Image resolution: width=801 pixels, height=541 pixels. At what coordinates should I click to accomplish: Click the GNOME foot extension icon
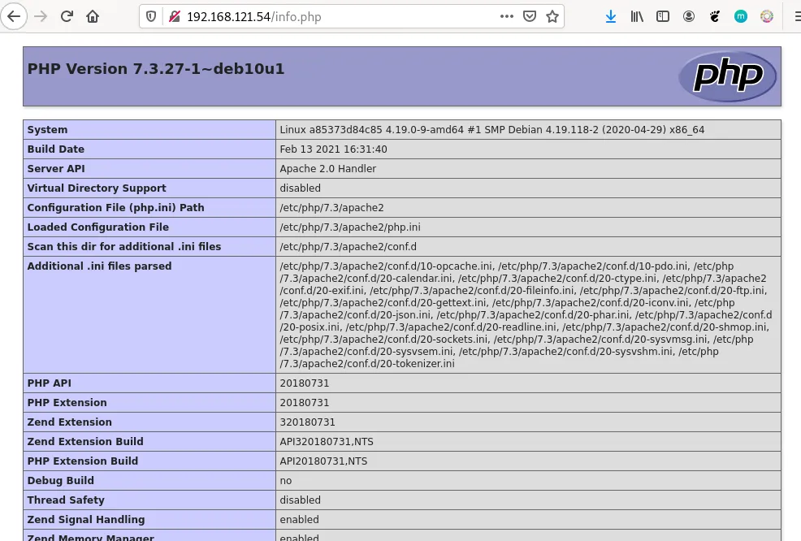tap(715, 16)
